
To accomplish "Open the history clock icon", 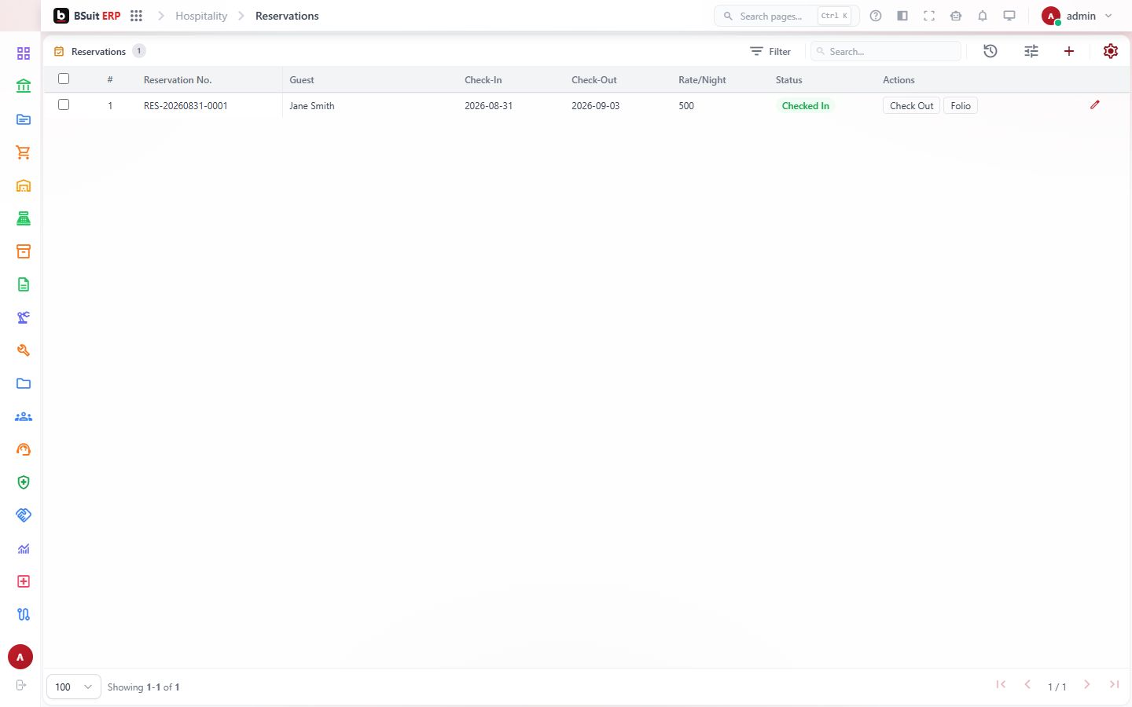I will coord(990,51).
